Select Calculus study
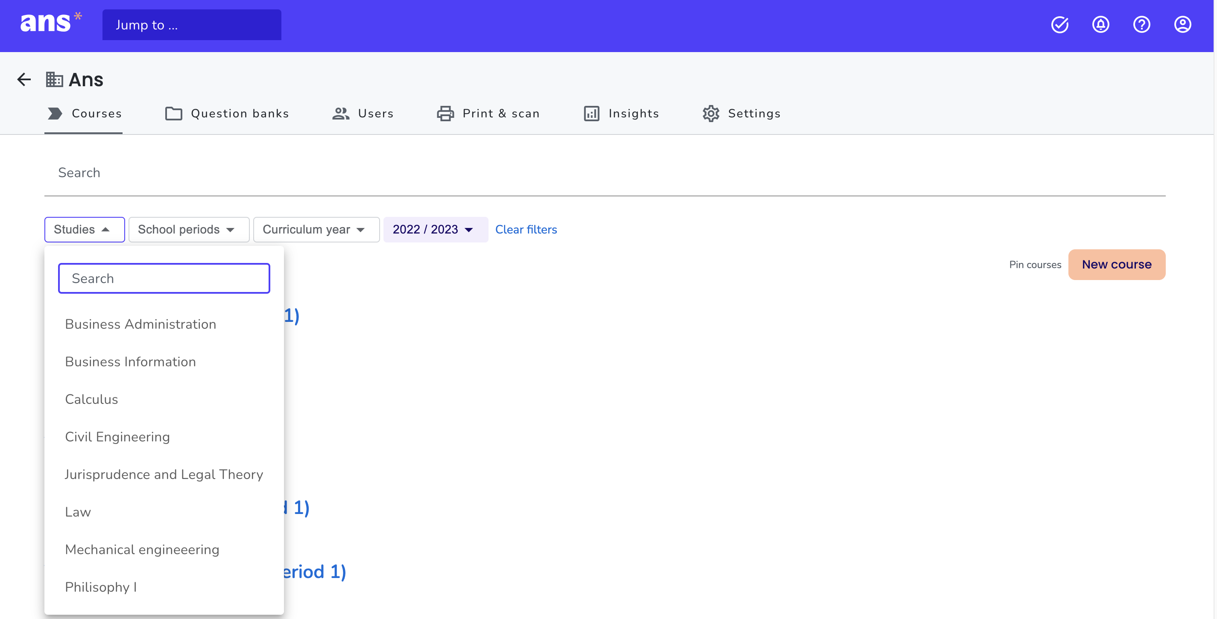 [x=164, y=400]
